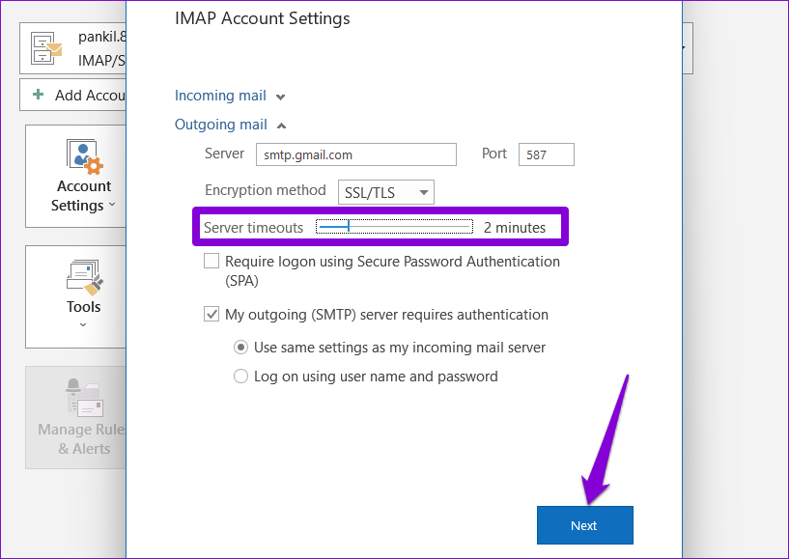This screenshot has height=559, width=789.
Task: Select Use same settings as incoming server
Action: (x=241, y=348)
